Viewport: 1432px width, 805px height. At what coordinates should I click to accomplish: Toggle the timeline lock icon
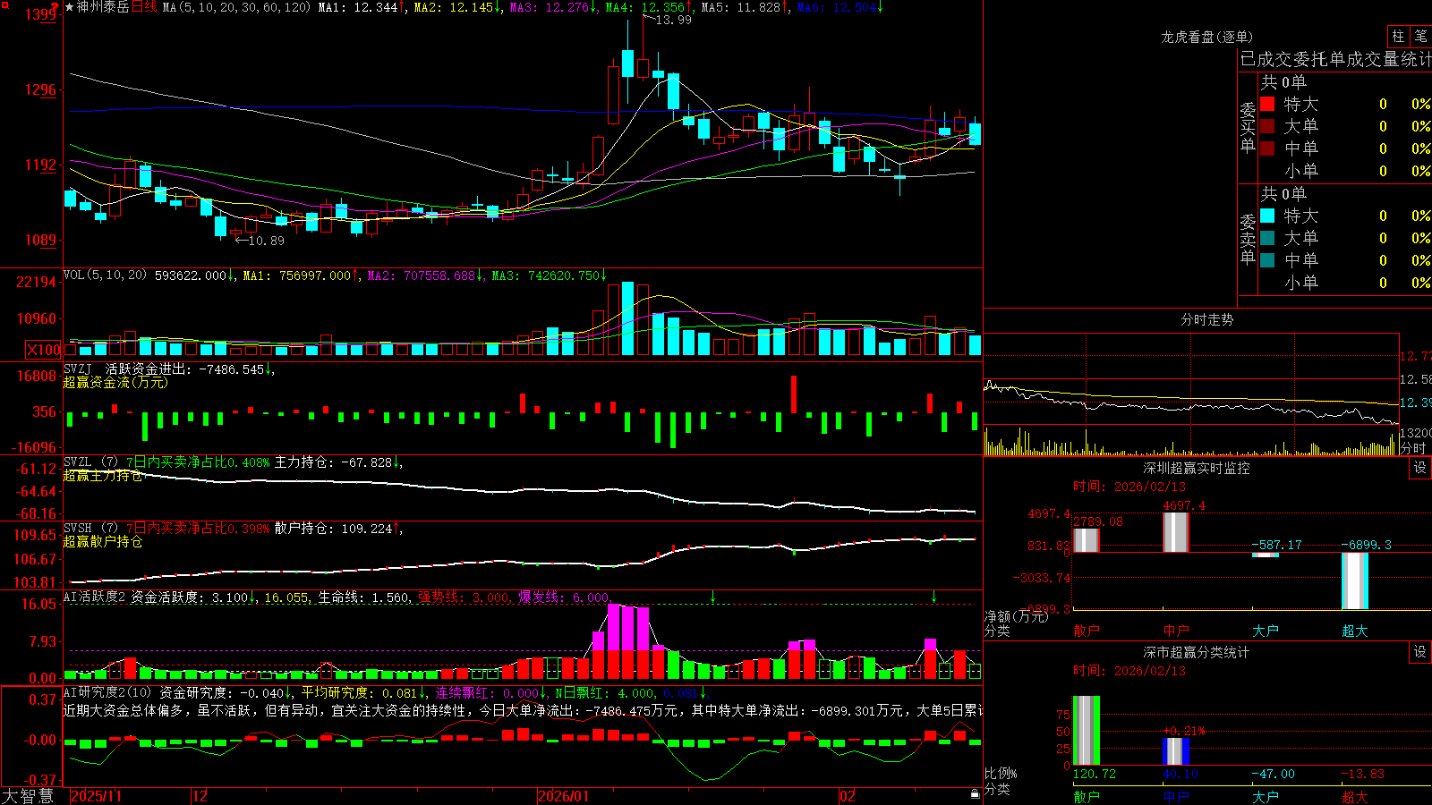coord(975,793)
